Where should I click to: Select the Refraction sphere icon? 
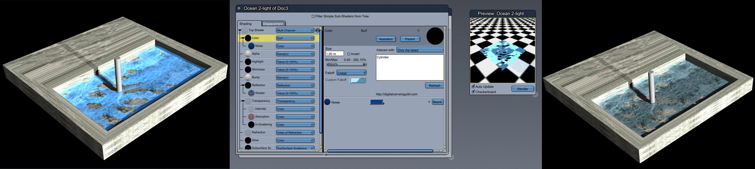248,133
